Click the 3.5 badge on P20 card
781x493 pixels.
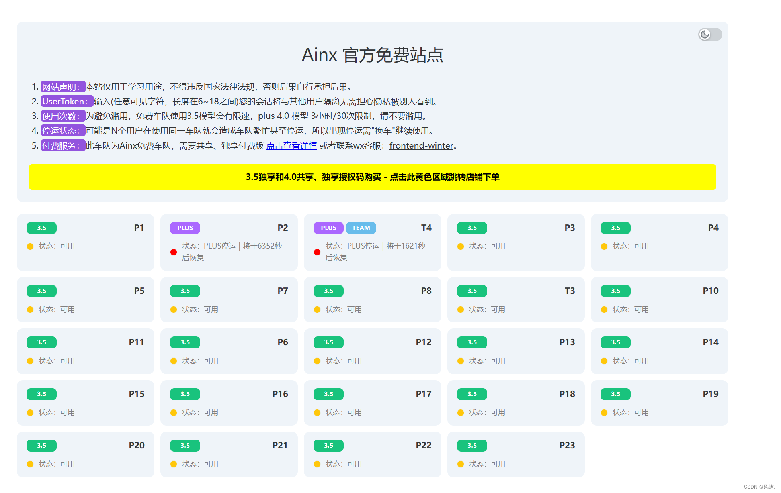(41, 446)
